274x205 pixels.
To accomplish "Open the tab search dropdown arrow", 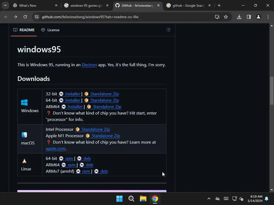I will 5,5.
